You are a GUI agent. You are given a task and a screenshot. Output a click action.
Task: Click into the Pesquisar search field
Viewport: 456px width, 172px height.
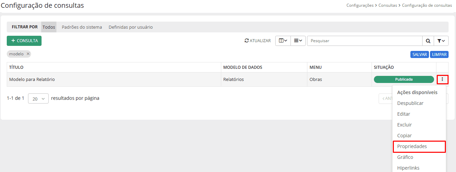click(364, 41)
